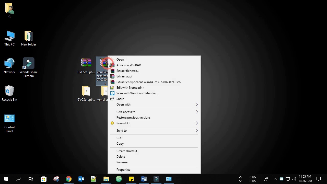Open Properties from the context menu
Screen dimensions: 327x184
[x=154, y=170]
